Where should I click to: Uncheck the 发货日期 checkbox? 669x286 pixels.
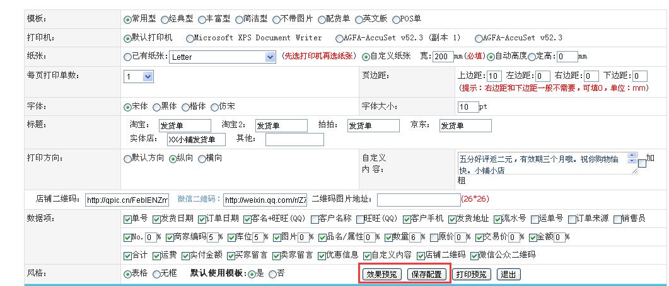(x=155, y=219)
